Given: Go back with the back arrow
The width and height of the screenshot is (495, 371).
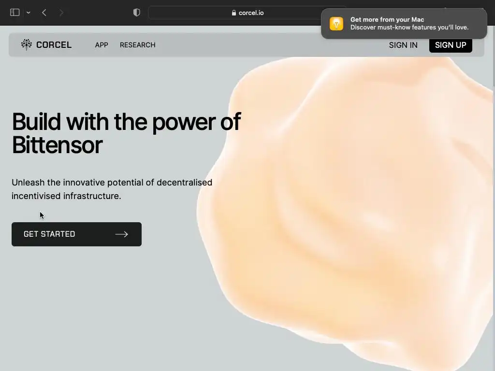Looking at the screenshot, I should 44,13.
